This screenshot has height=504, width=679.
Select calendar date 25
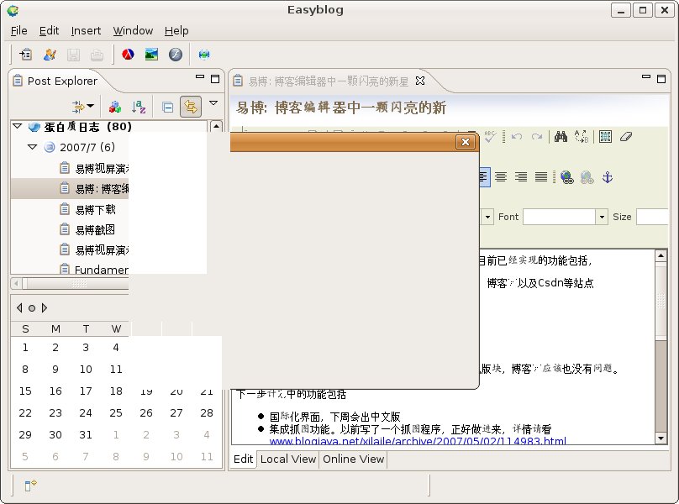(x=116, y=412)
